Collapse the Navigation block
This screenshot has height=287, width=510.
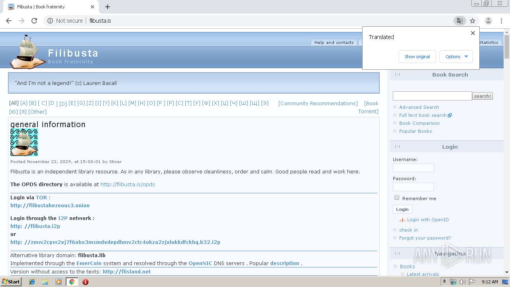tap(397, 254)
